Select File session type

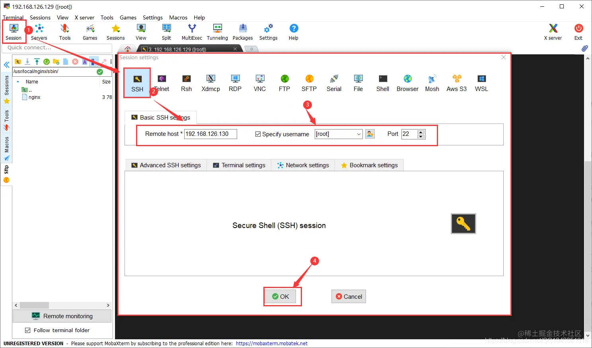point(358,83)
